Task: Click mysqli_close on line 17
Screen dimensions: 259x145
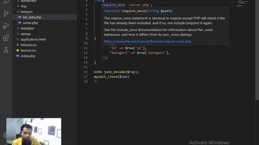Action: (x=106, y=77)
